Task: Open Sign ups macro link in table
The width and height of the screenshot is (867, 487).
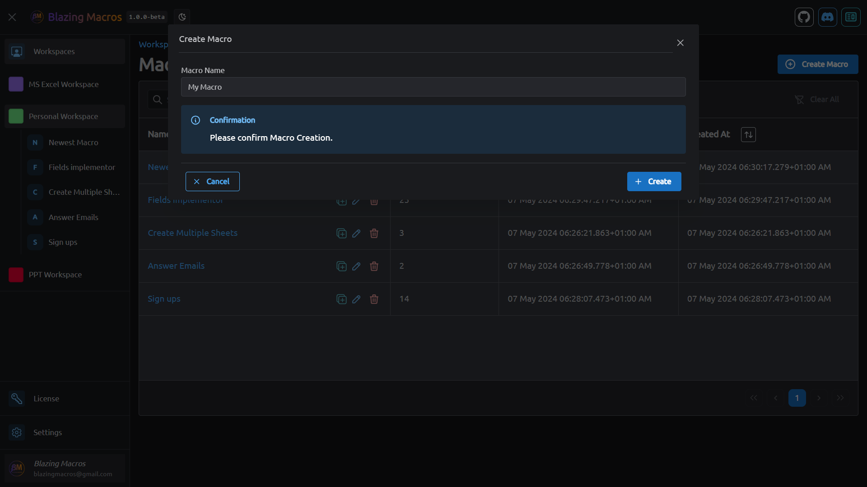Action: coord(164,299)
